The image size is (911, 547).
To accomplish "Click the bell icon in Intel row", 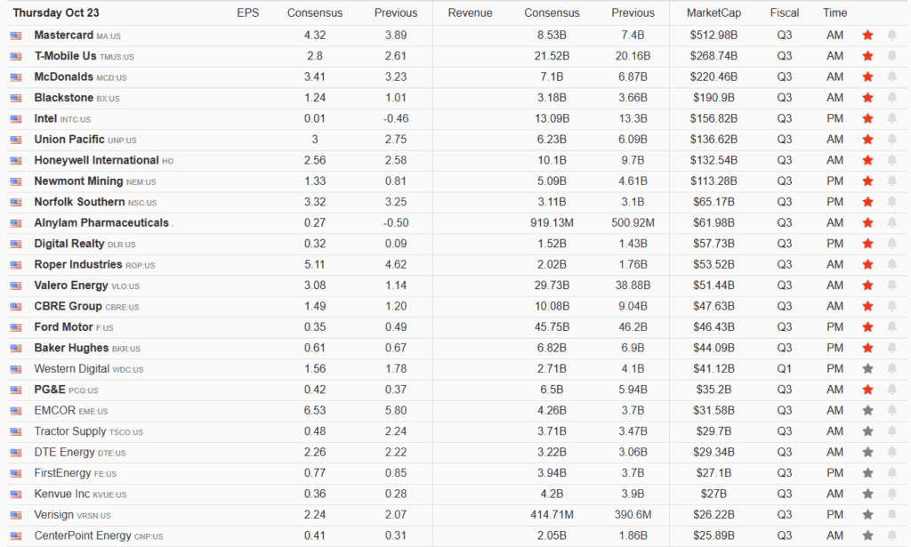I will coord(891,118).
